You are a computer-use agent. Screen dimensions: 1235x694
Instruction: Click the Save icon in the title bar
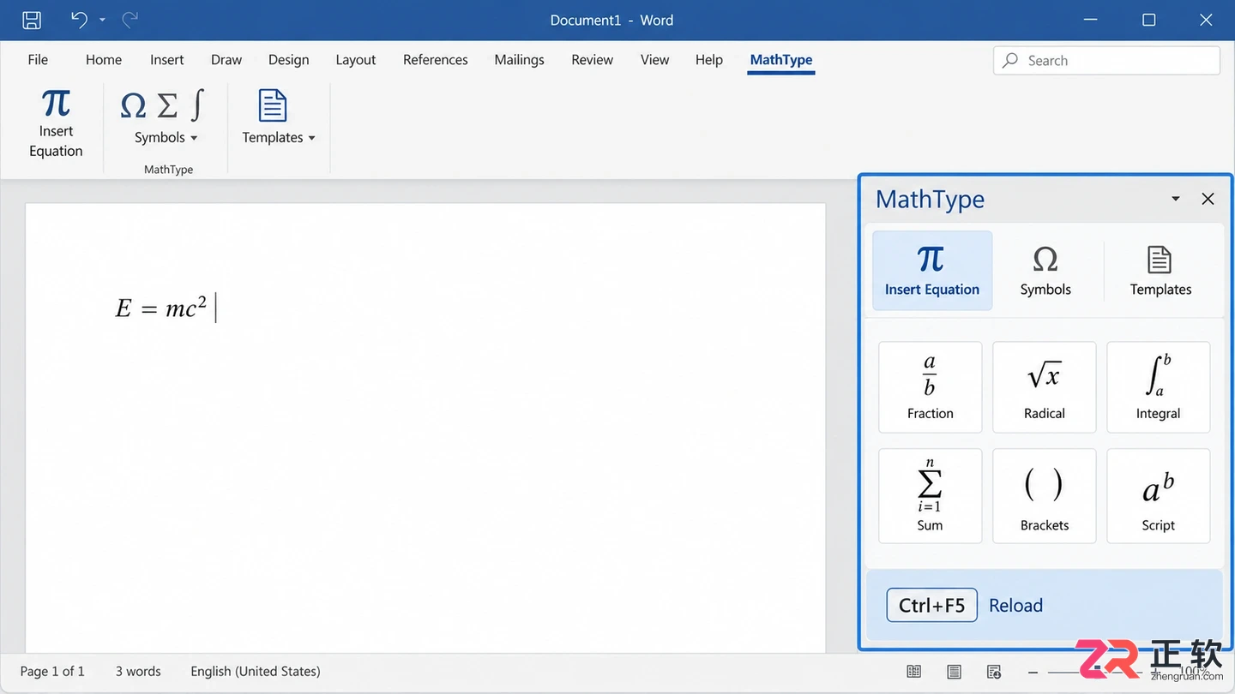[x=32, y=20]
